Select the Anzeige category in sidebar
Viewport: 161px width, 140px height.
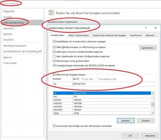8,17
